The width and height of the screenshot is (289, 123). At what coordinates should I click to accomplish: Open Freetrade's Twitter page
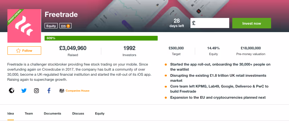tap(24, 91)
